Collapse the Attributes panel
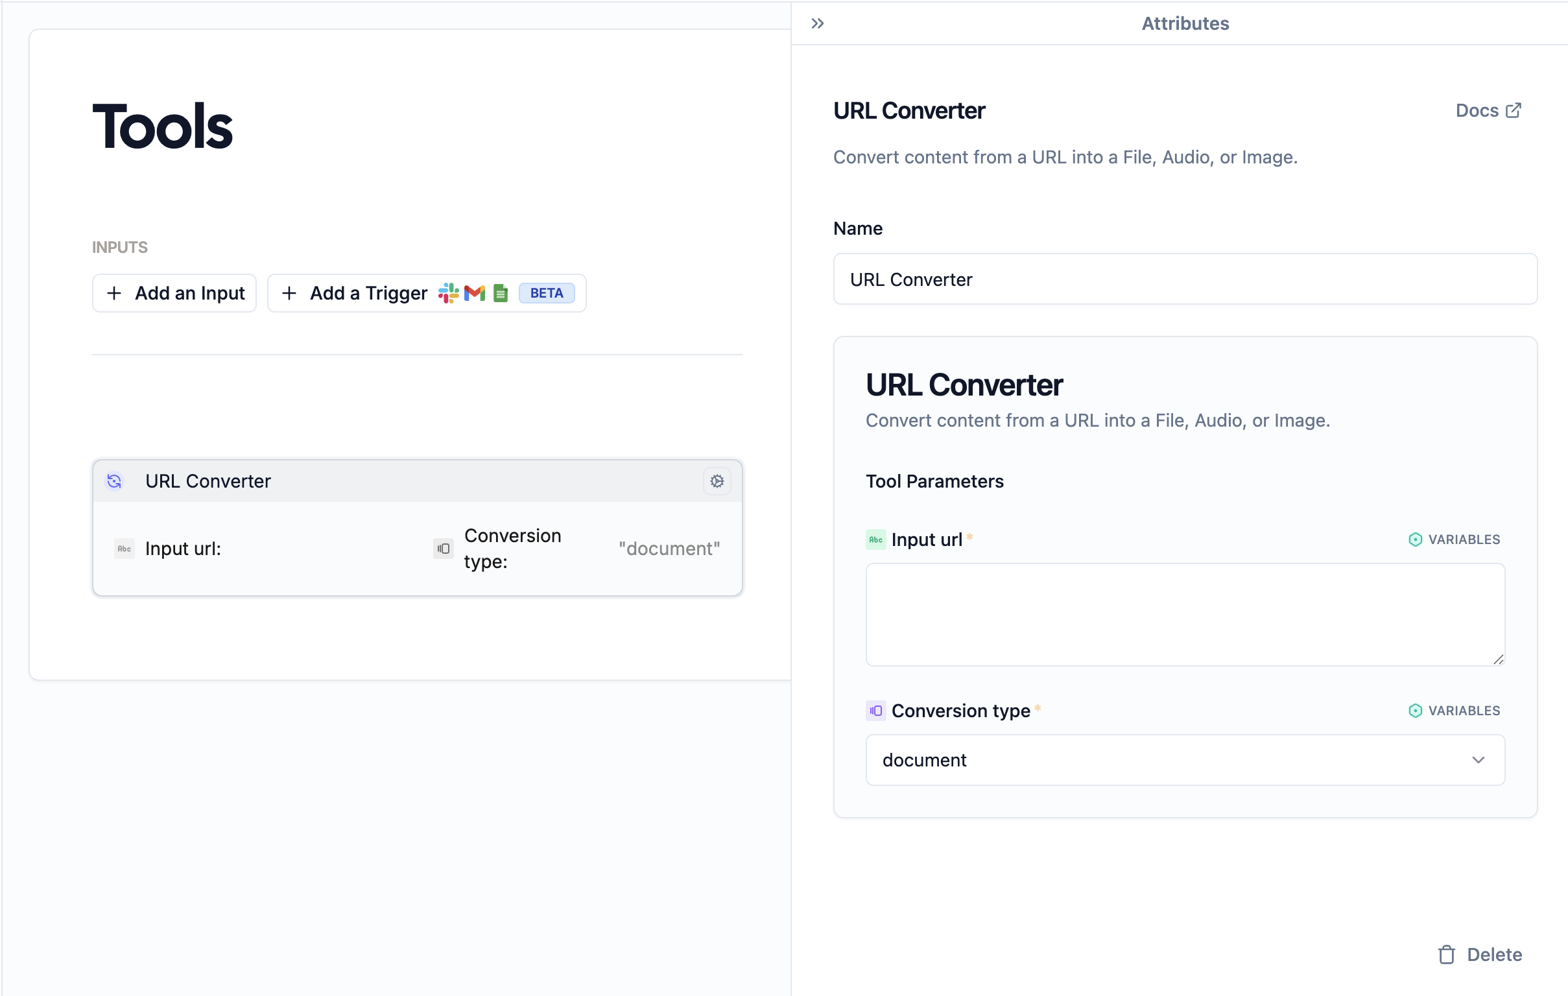The image size is (1568, 996). [x=816, y=23]
